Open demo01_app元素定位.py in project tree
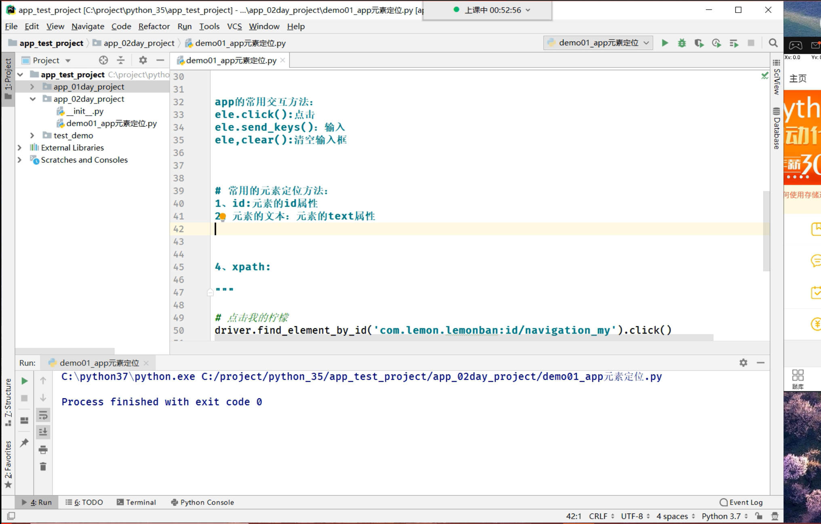This screenshot has height=524, width=821. point(111,123)
